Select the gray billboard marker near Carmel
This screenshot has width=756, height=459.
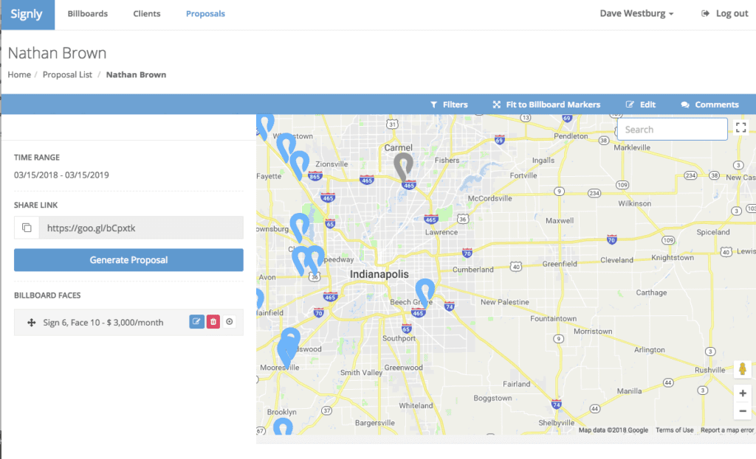tap(403, 166)
